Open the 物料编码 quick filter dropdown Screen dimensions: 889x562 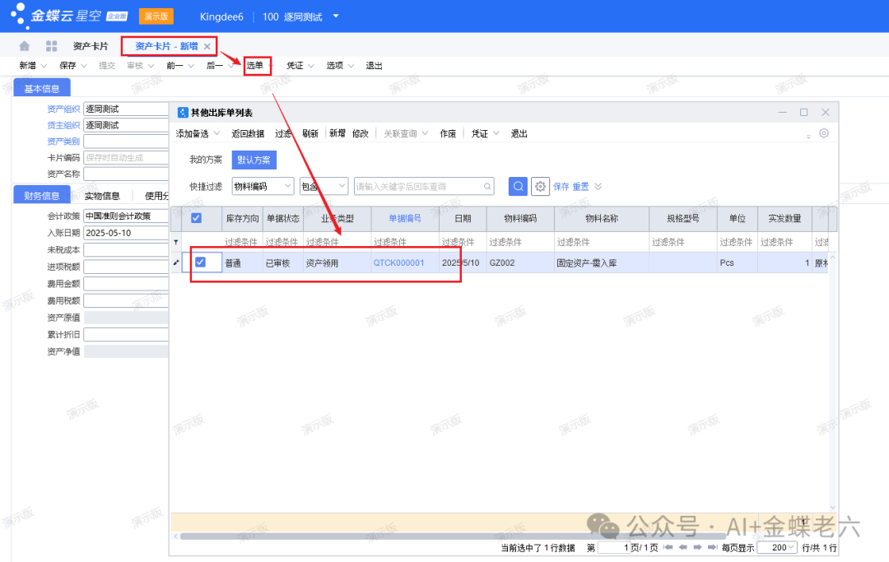pos(263,187)
